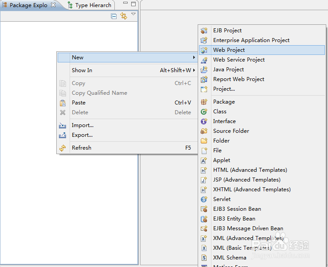Select the Package Explorer tab

coord(28,5)
